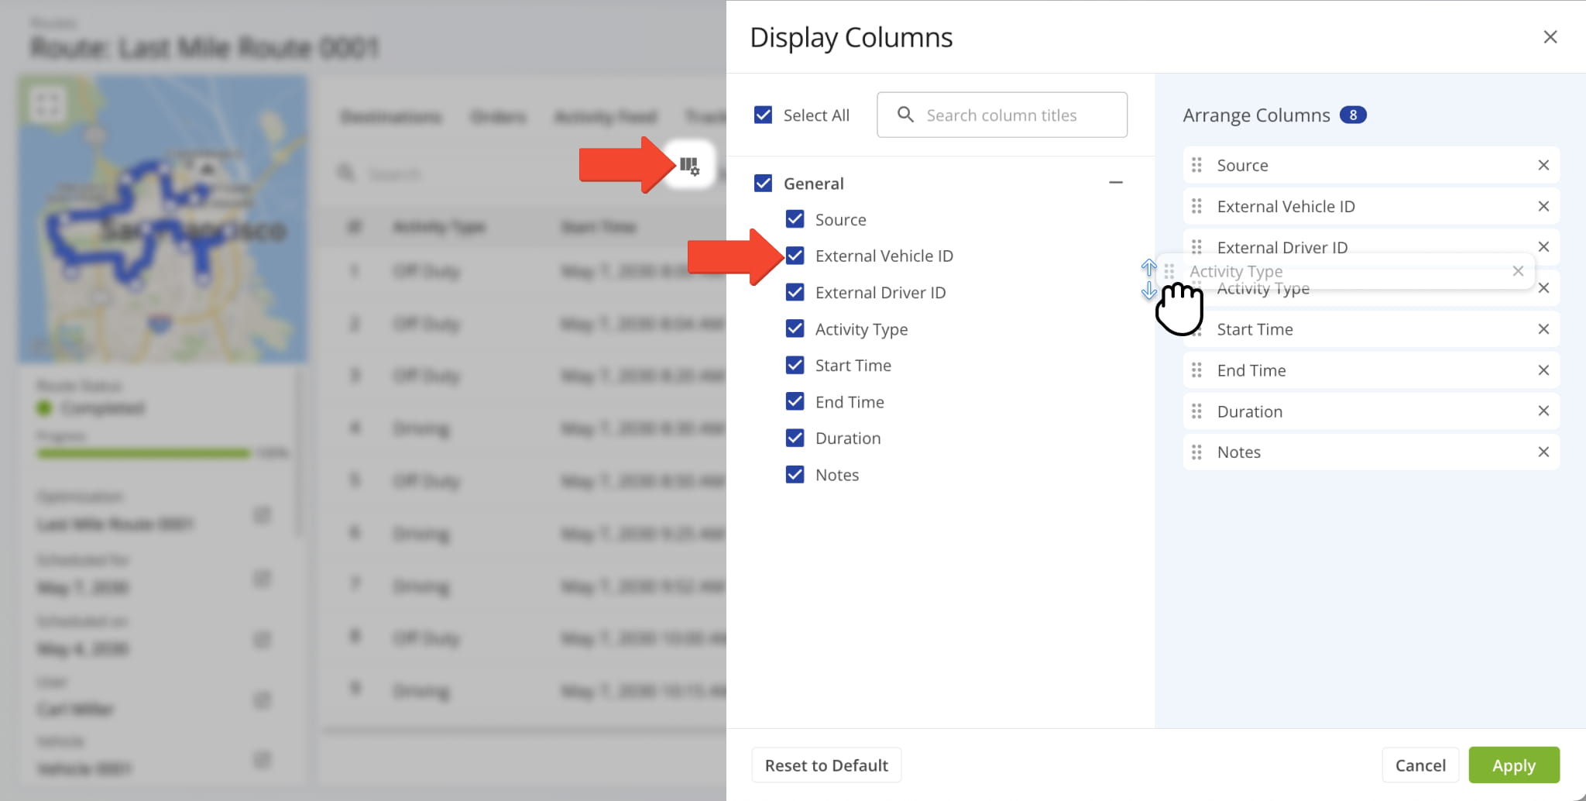Image resolution: width=1586 pixels, height=801 pixels.
Task: Click Reset to Default
Action: [x=826, y=765]
